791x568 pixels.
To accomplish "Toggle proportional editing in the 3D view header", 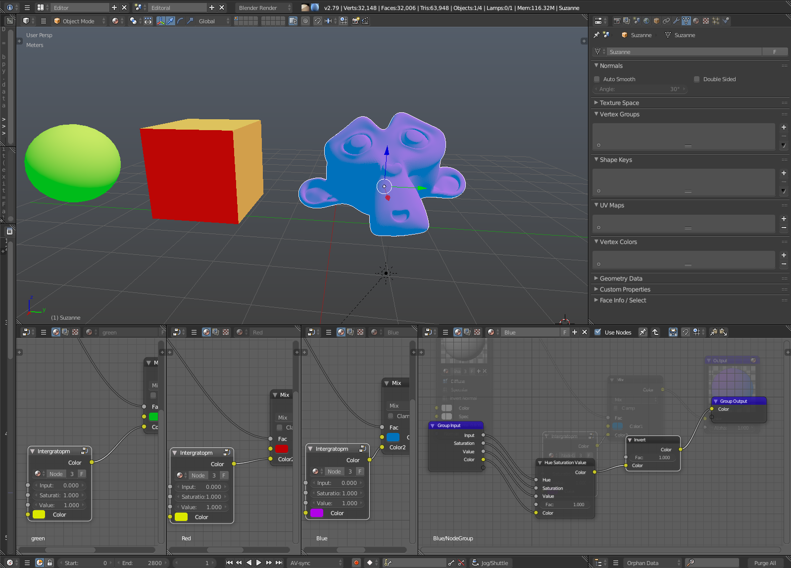I will click(x=305, y=21).
